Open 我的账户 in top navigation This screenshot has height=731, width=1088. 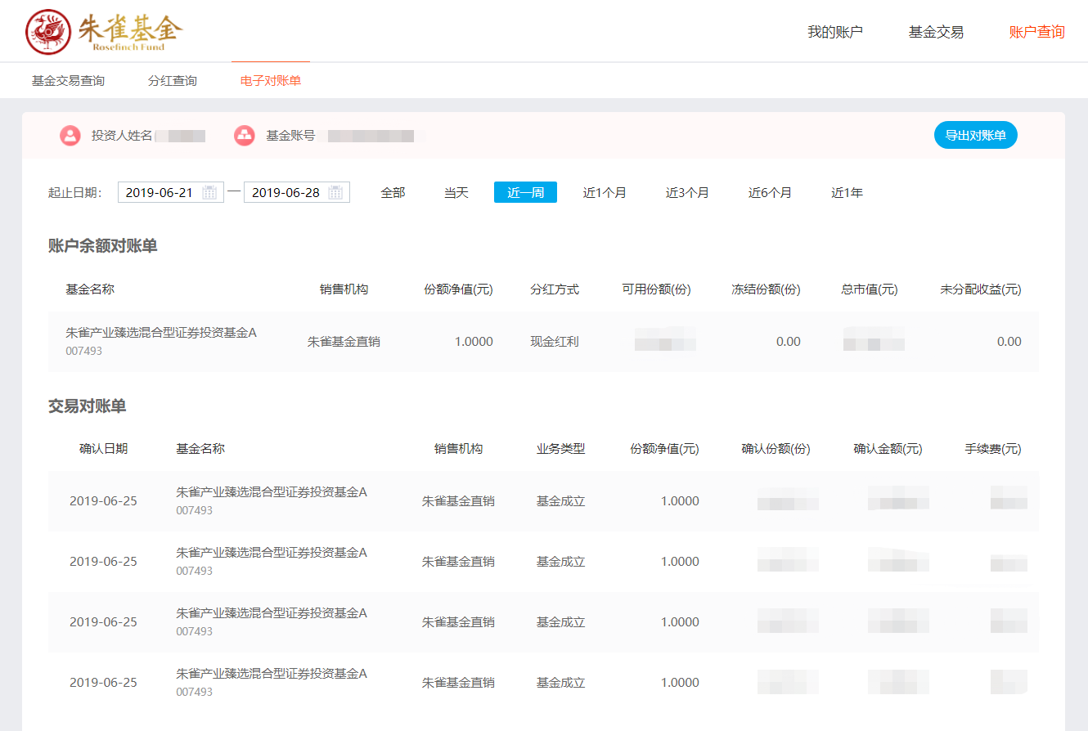coord(835,32)
